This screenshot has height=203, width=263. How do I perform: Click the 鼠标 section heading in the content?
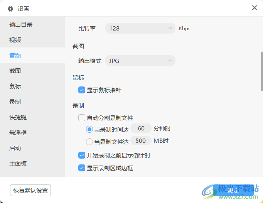coord(78,78)
